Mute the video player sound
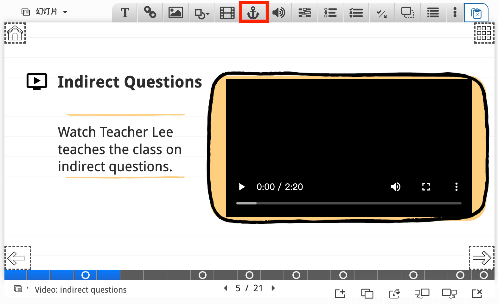 (x=395, y=187)
